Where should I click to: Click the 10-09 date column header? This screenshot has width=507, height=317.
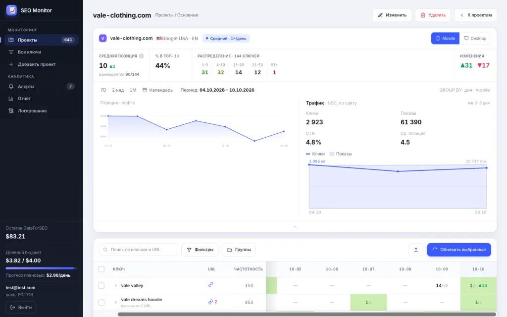442,269
